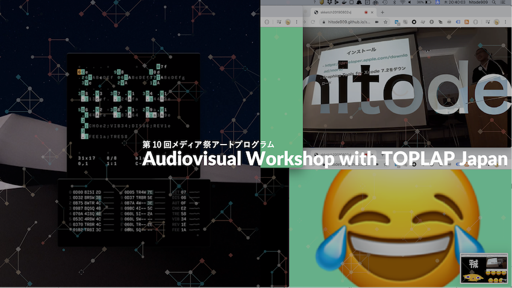Click the 'インストール' slide heading
The image size is (512, 288).
361,51
